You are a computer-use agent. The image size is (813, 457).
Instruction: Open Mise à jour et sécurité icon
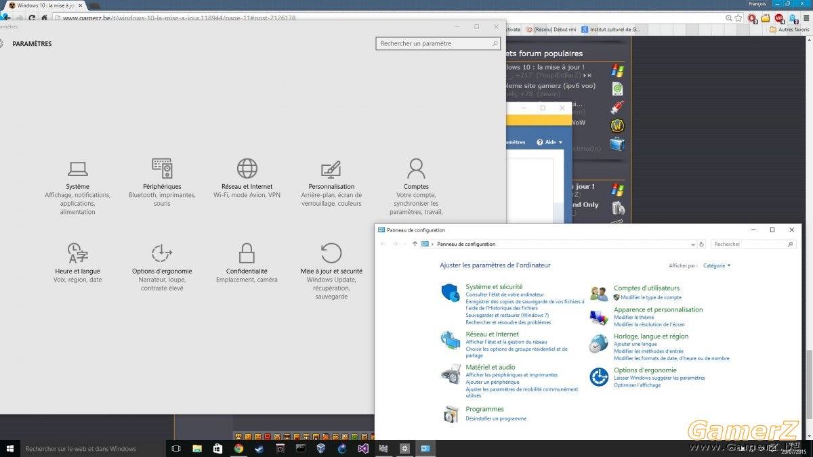pos(331,253)
